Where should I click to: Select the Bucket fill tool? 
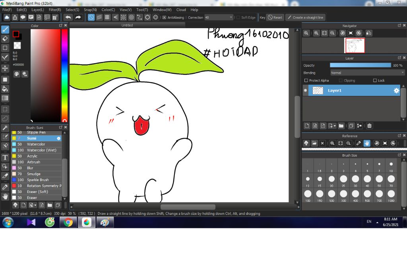pos(5,89)
